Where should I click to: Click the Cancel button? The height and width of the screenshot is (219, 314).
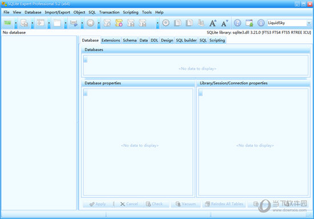[129, 204]
